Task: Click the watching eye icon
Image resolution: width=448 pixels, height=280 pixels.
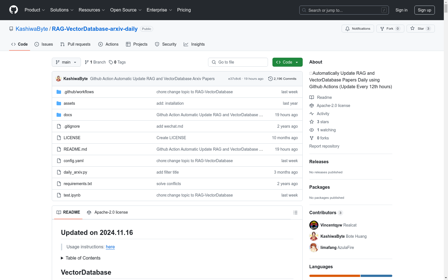Action: pos(312,130)
